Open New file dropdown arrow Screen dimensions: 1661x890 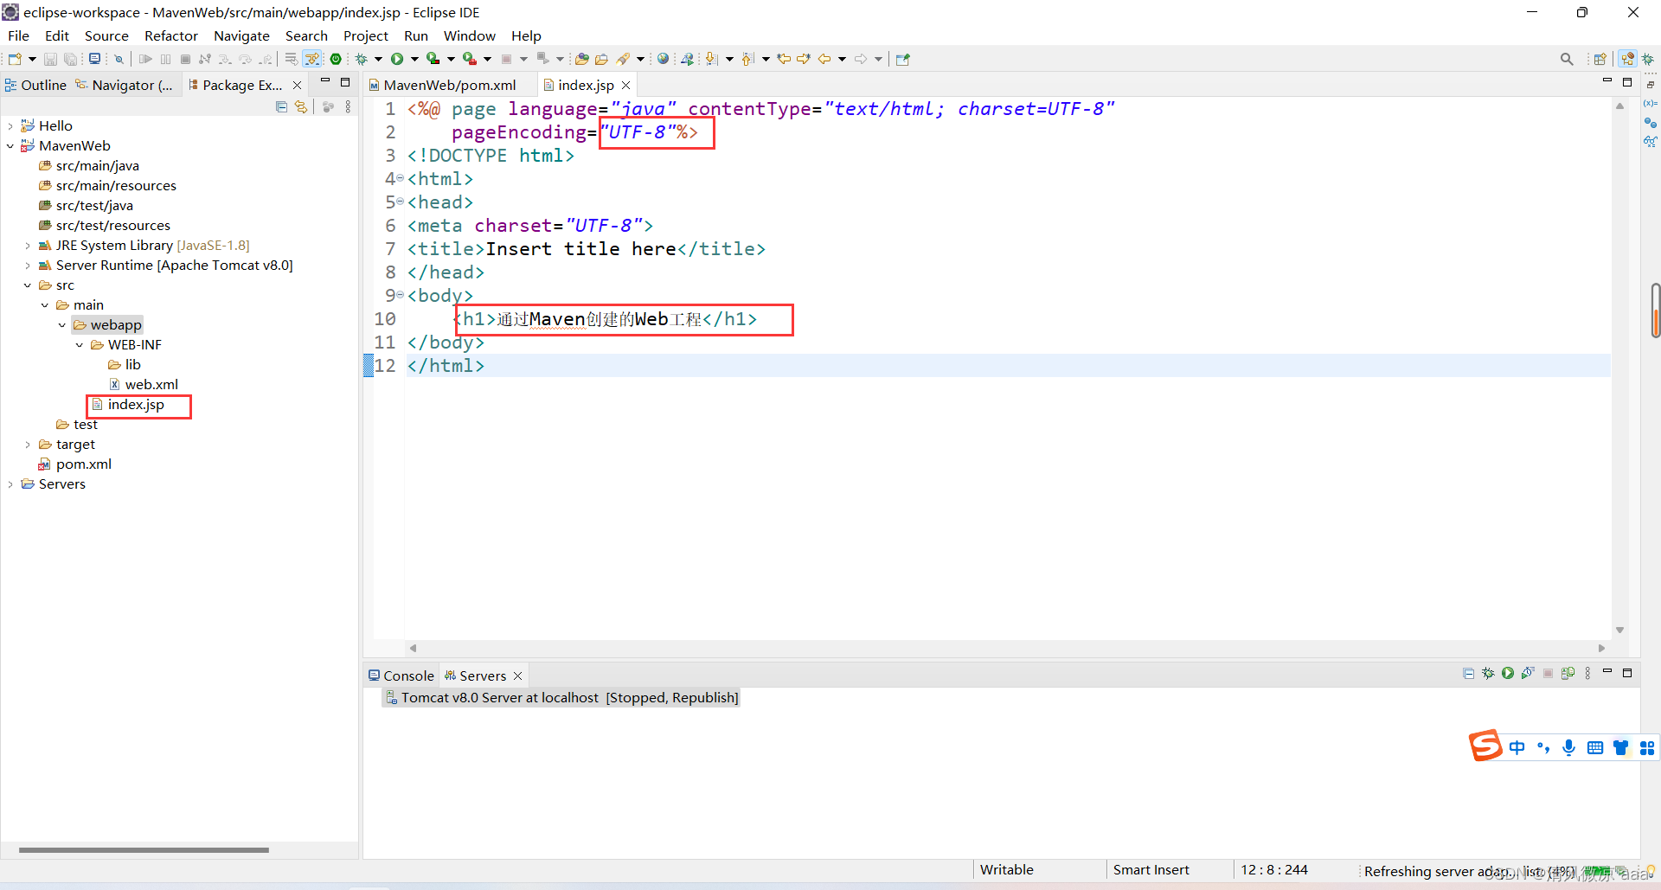(32, 59)
